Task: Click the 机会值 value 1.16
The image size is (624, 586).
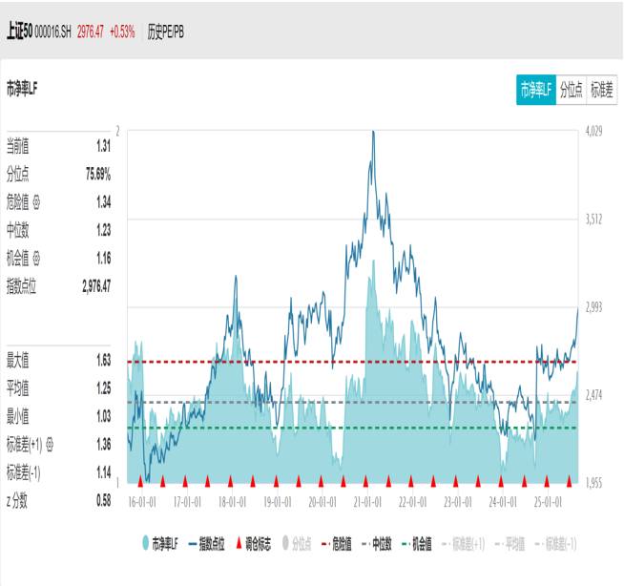Action: (103, 259)
